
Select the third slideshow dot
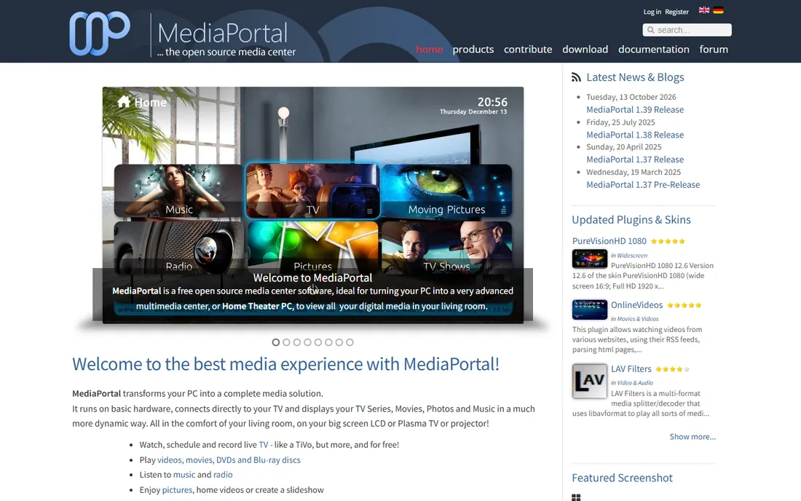297,342
